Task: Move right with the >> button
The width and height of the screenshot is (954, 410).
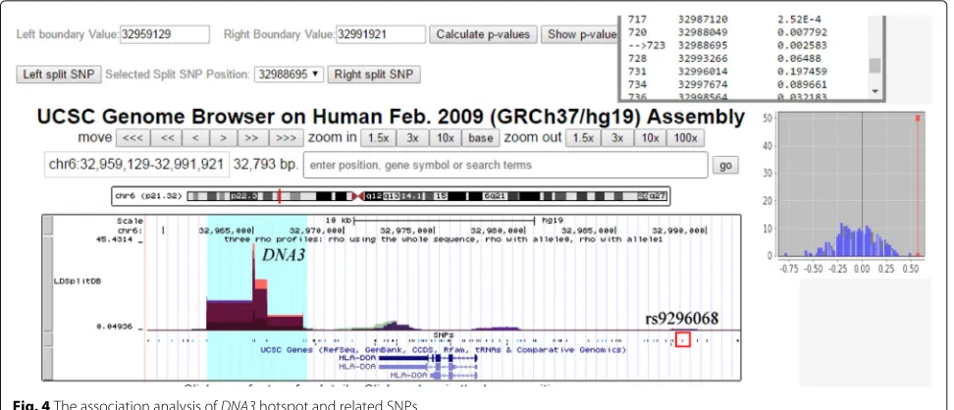Action: click(252, 138)
